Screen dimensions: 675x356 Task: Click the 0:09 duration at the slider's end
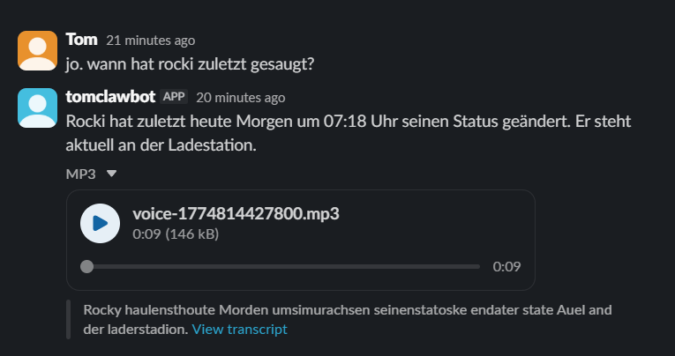click(506, 266)
